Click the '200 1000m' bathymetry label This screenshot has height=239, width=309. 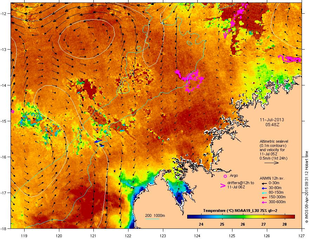tap(155, 215)
